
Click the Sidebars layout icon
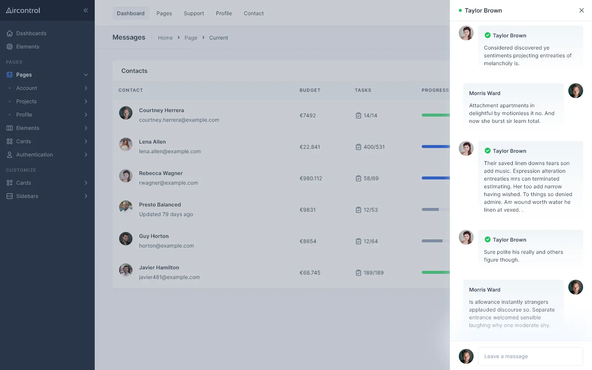tap(10, 196)
